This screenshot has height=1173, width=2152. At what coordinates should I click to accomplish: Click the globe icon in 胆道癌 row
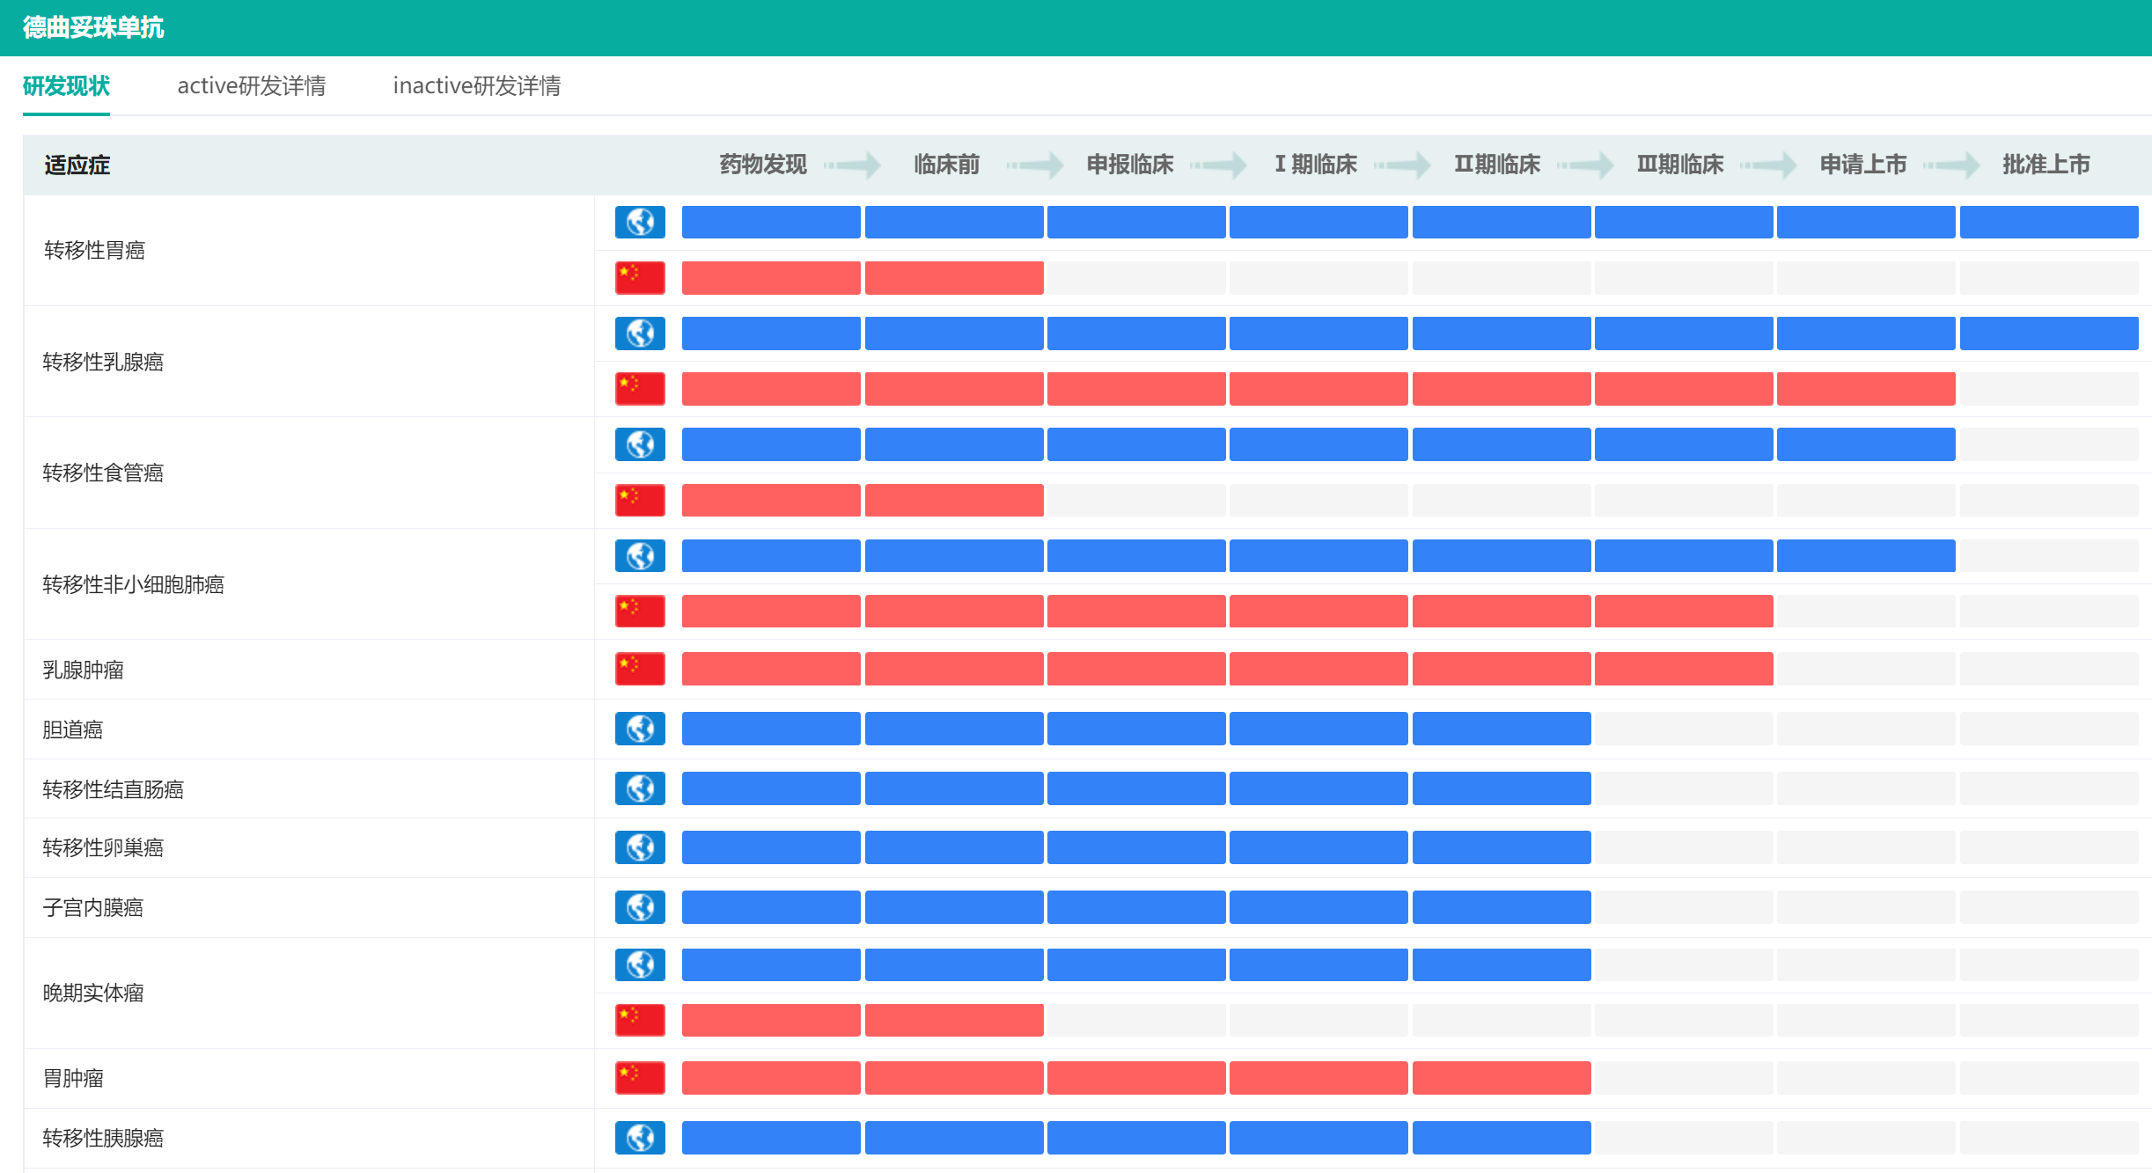point(640,729)
